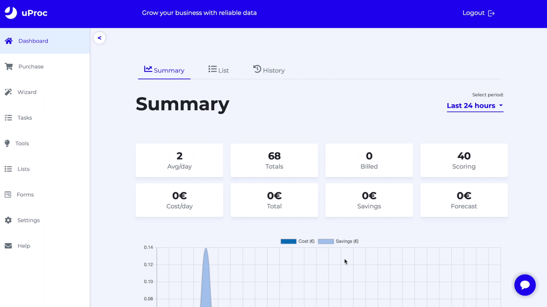The image size is (547, 307).
Task: Toggle Savings (€) series in chart legend
Action: (x=338, y=241)
